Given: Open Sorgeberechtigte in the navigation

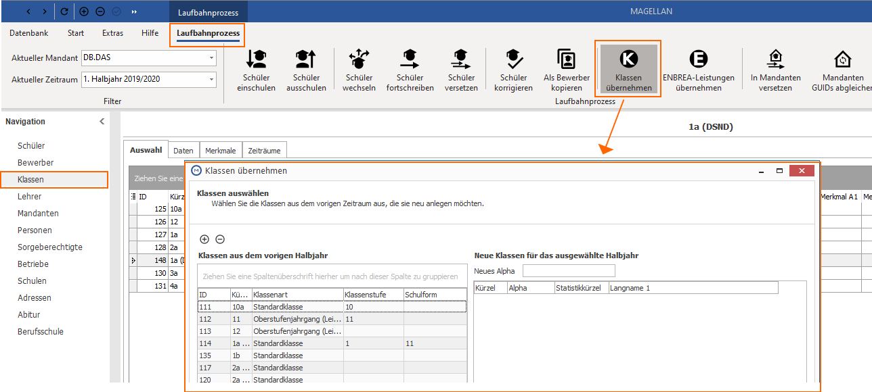Looking at the screenshot, I should point(50,247).
